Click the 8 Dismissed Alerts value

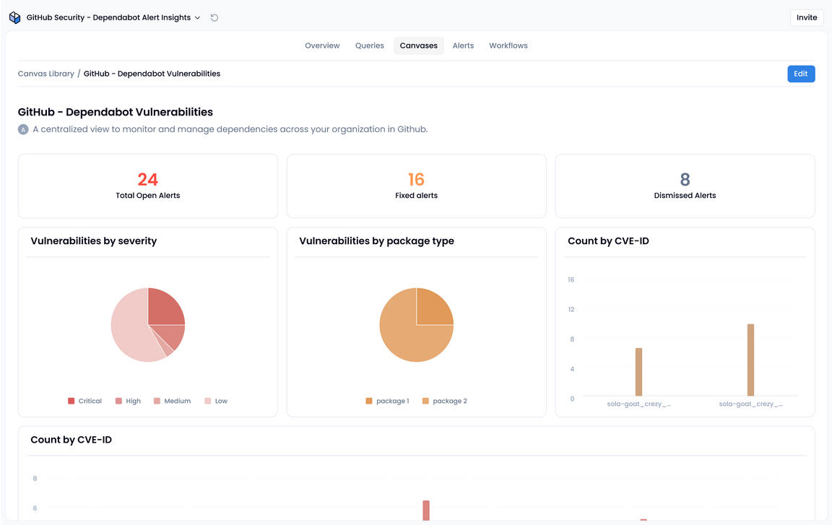(x=685, y=179)
